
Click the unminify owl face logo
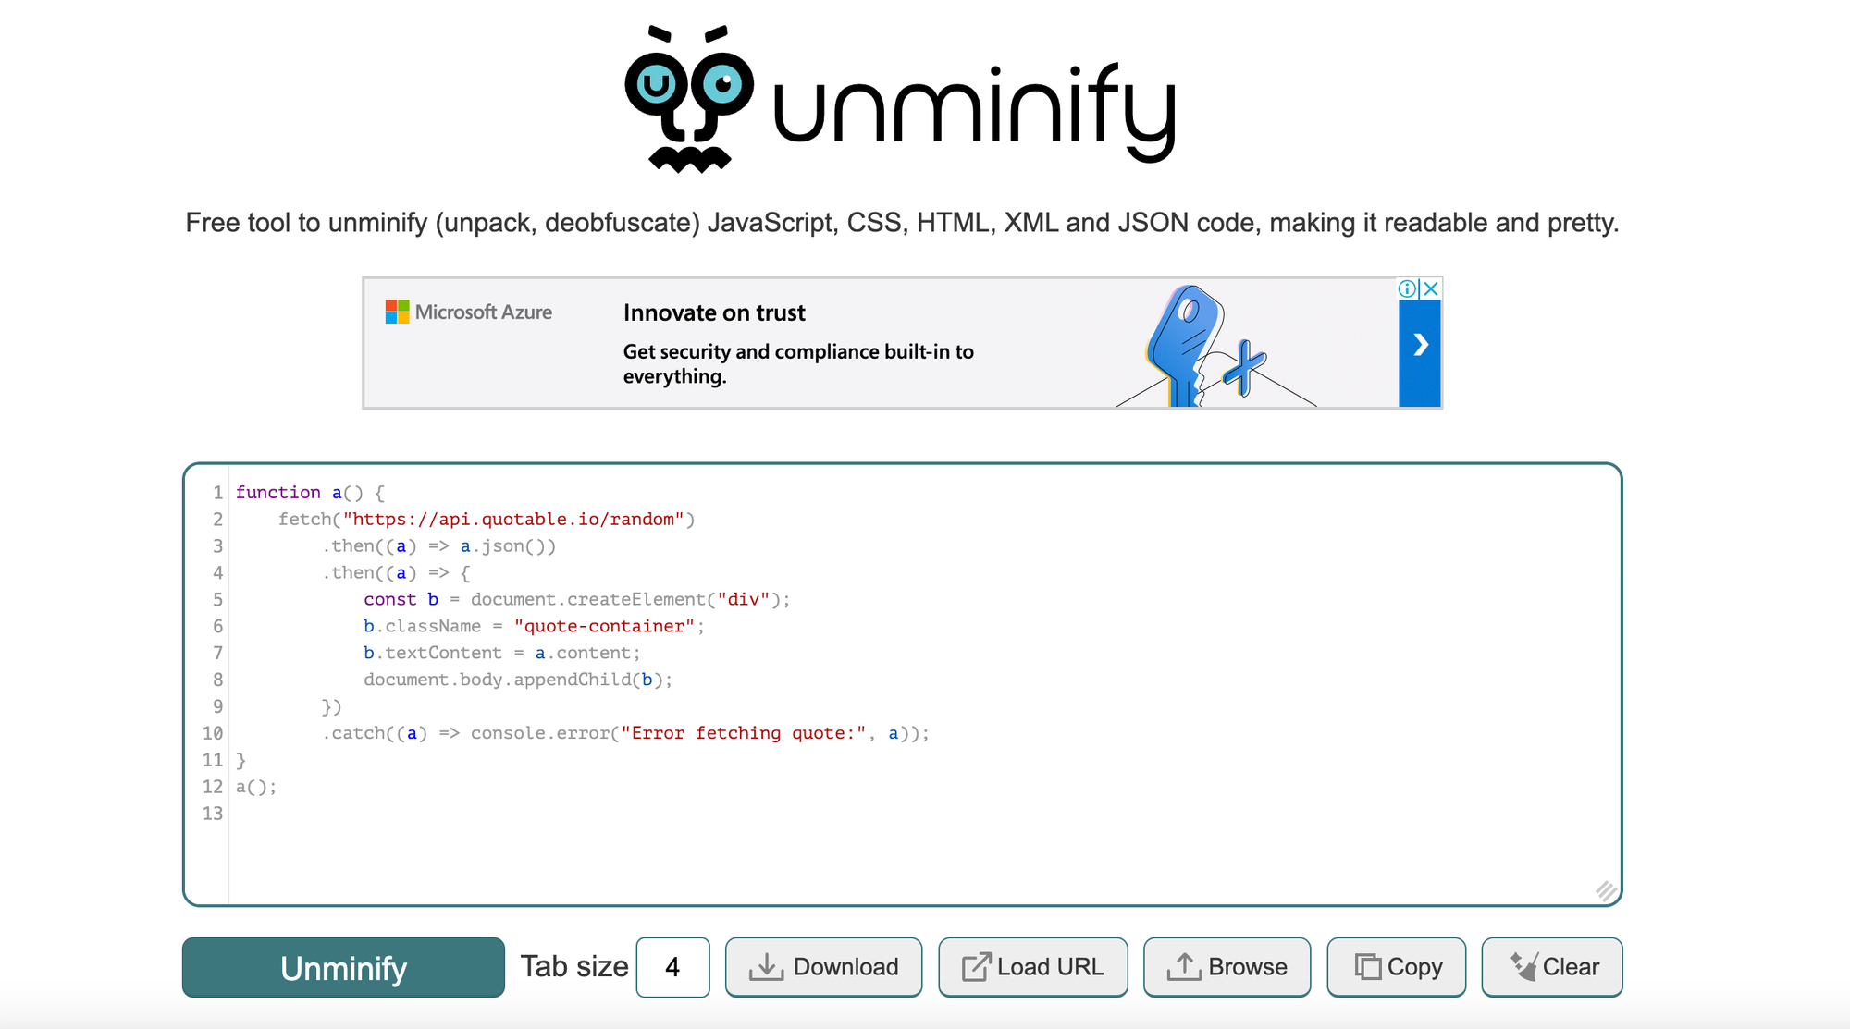689,99
